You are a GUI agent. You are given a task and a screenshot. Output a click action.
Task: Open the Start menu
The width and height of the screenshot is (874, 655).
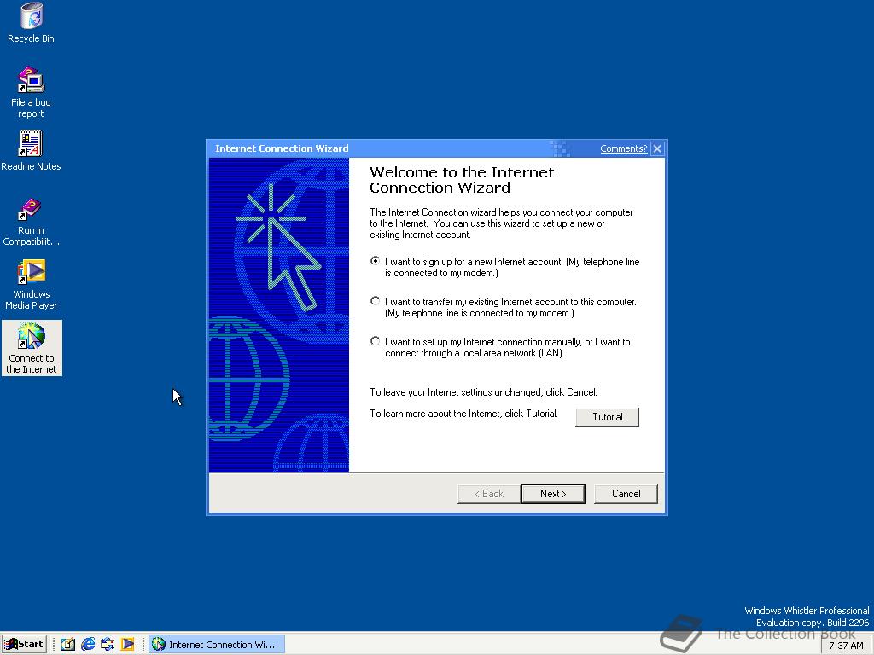pyautogui.click(x=23, y=644)
